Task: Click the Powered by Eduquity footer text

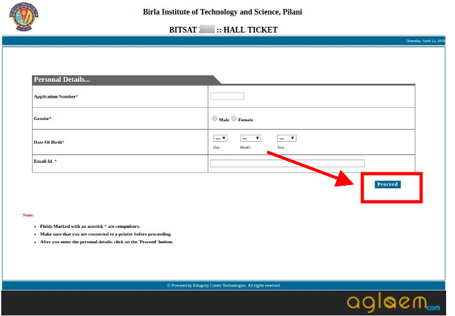Action: click(x=224, y=285)
